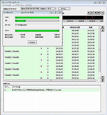
Task: Click the song length cell 03:20.25
Action: click(91, 75)
